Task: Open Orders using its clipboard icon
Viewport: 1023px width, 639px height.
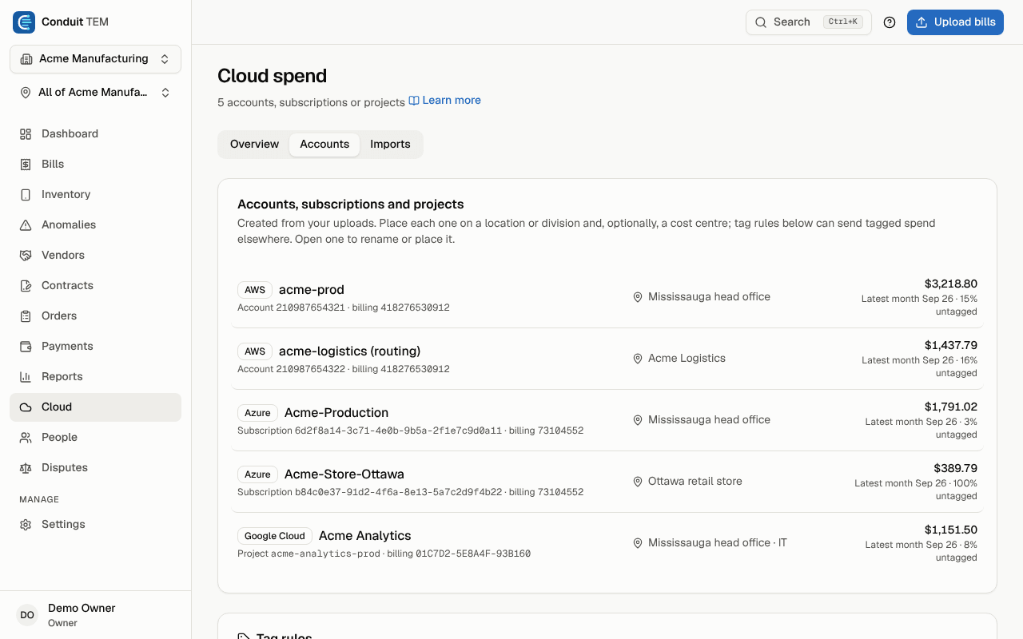Action: tap(26, 316)
